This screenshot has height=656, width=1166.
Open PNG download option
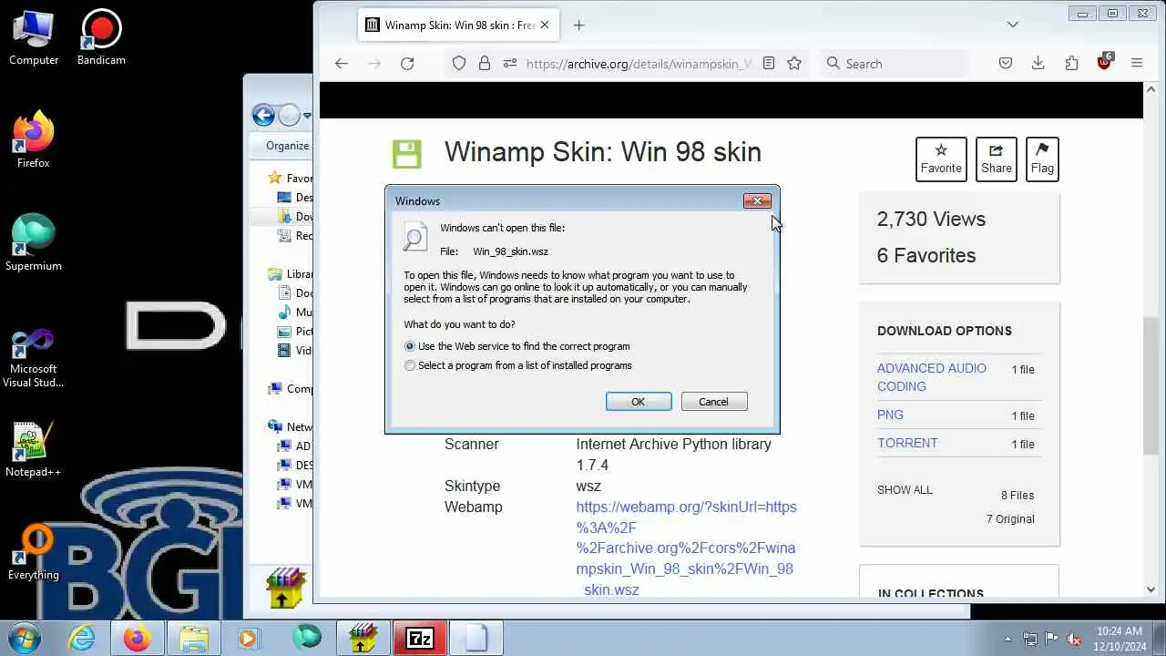[890, 415]
